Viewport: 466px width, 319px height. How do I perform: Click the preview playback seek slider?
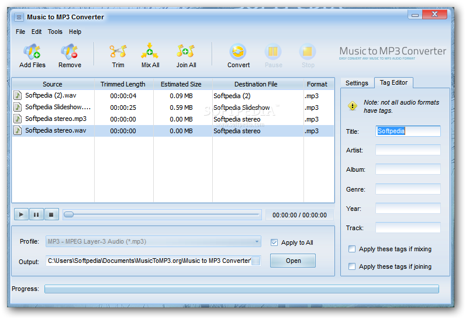(x=162, y=214)
